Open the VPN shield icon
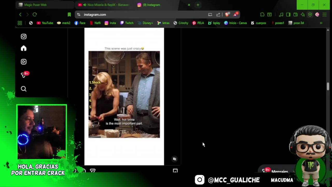This screenshot has width=332, height=187. tap(310, 15)
